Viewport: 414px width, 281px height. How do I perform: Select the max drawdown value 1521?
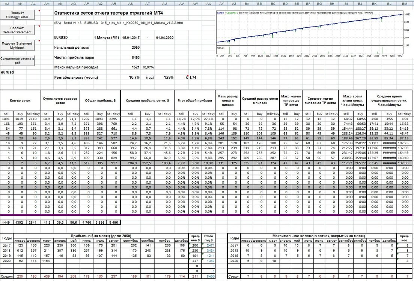pos(136,67)
